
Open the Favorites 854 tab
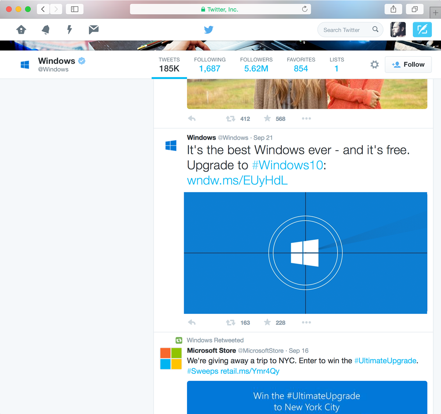coord(301,65)
